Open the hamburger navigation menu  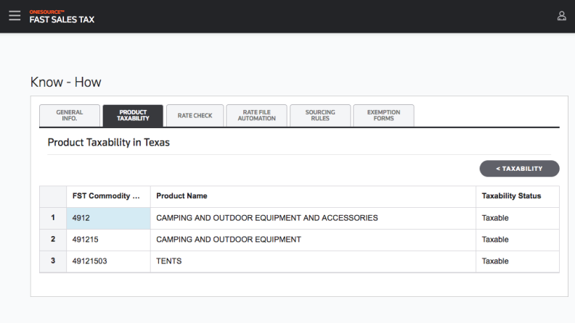point(15,16)
